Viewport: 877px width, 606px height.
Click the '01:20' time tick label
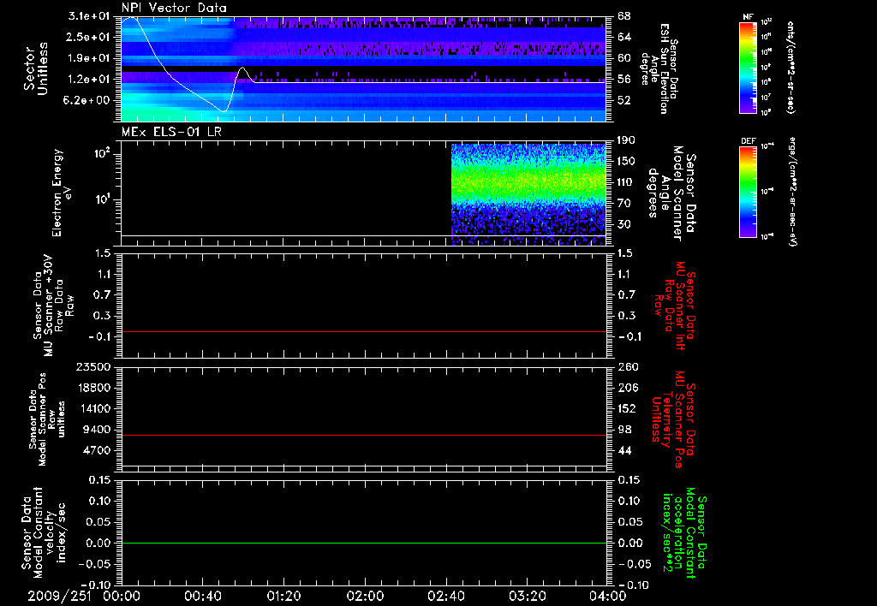click(x=283, y=596)
